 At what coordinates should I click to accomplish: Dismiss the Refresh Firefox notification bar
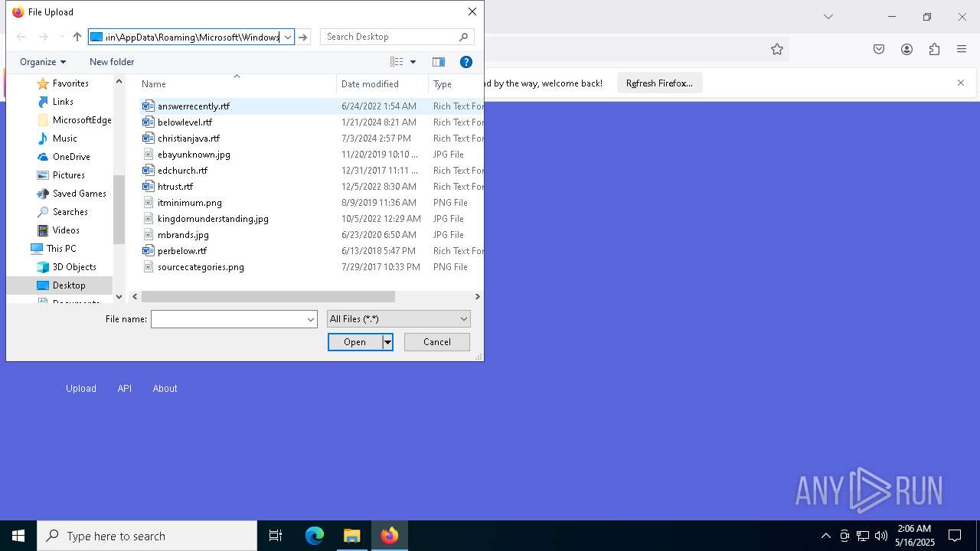pos(961,83)
